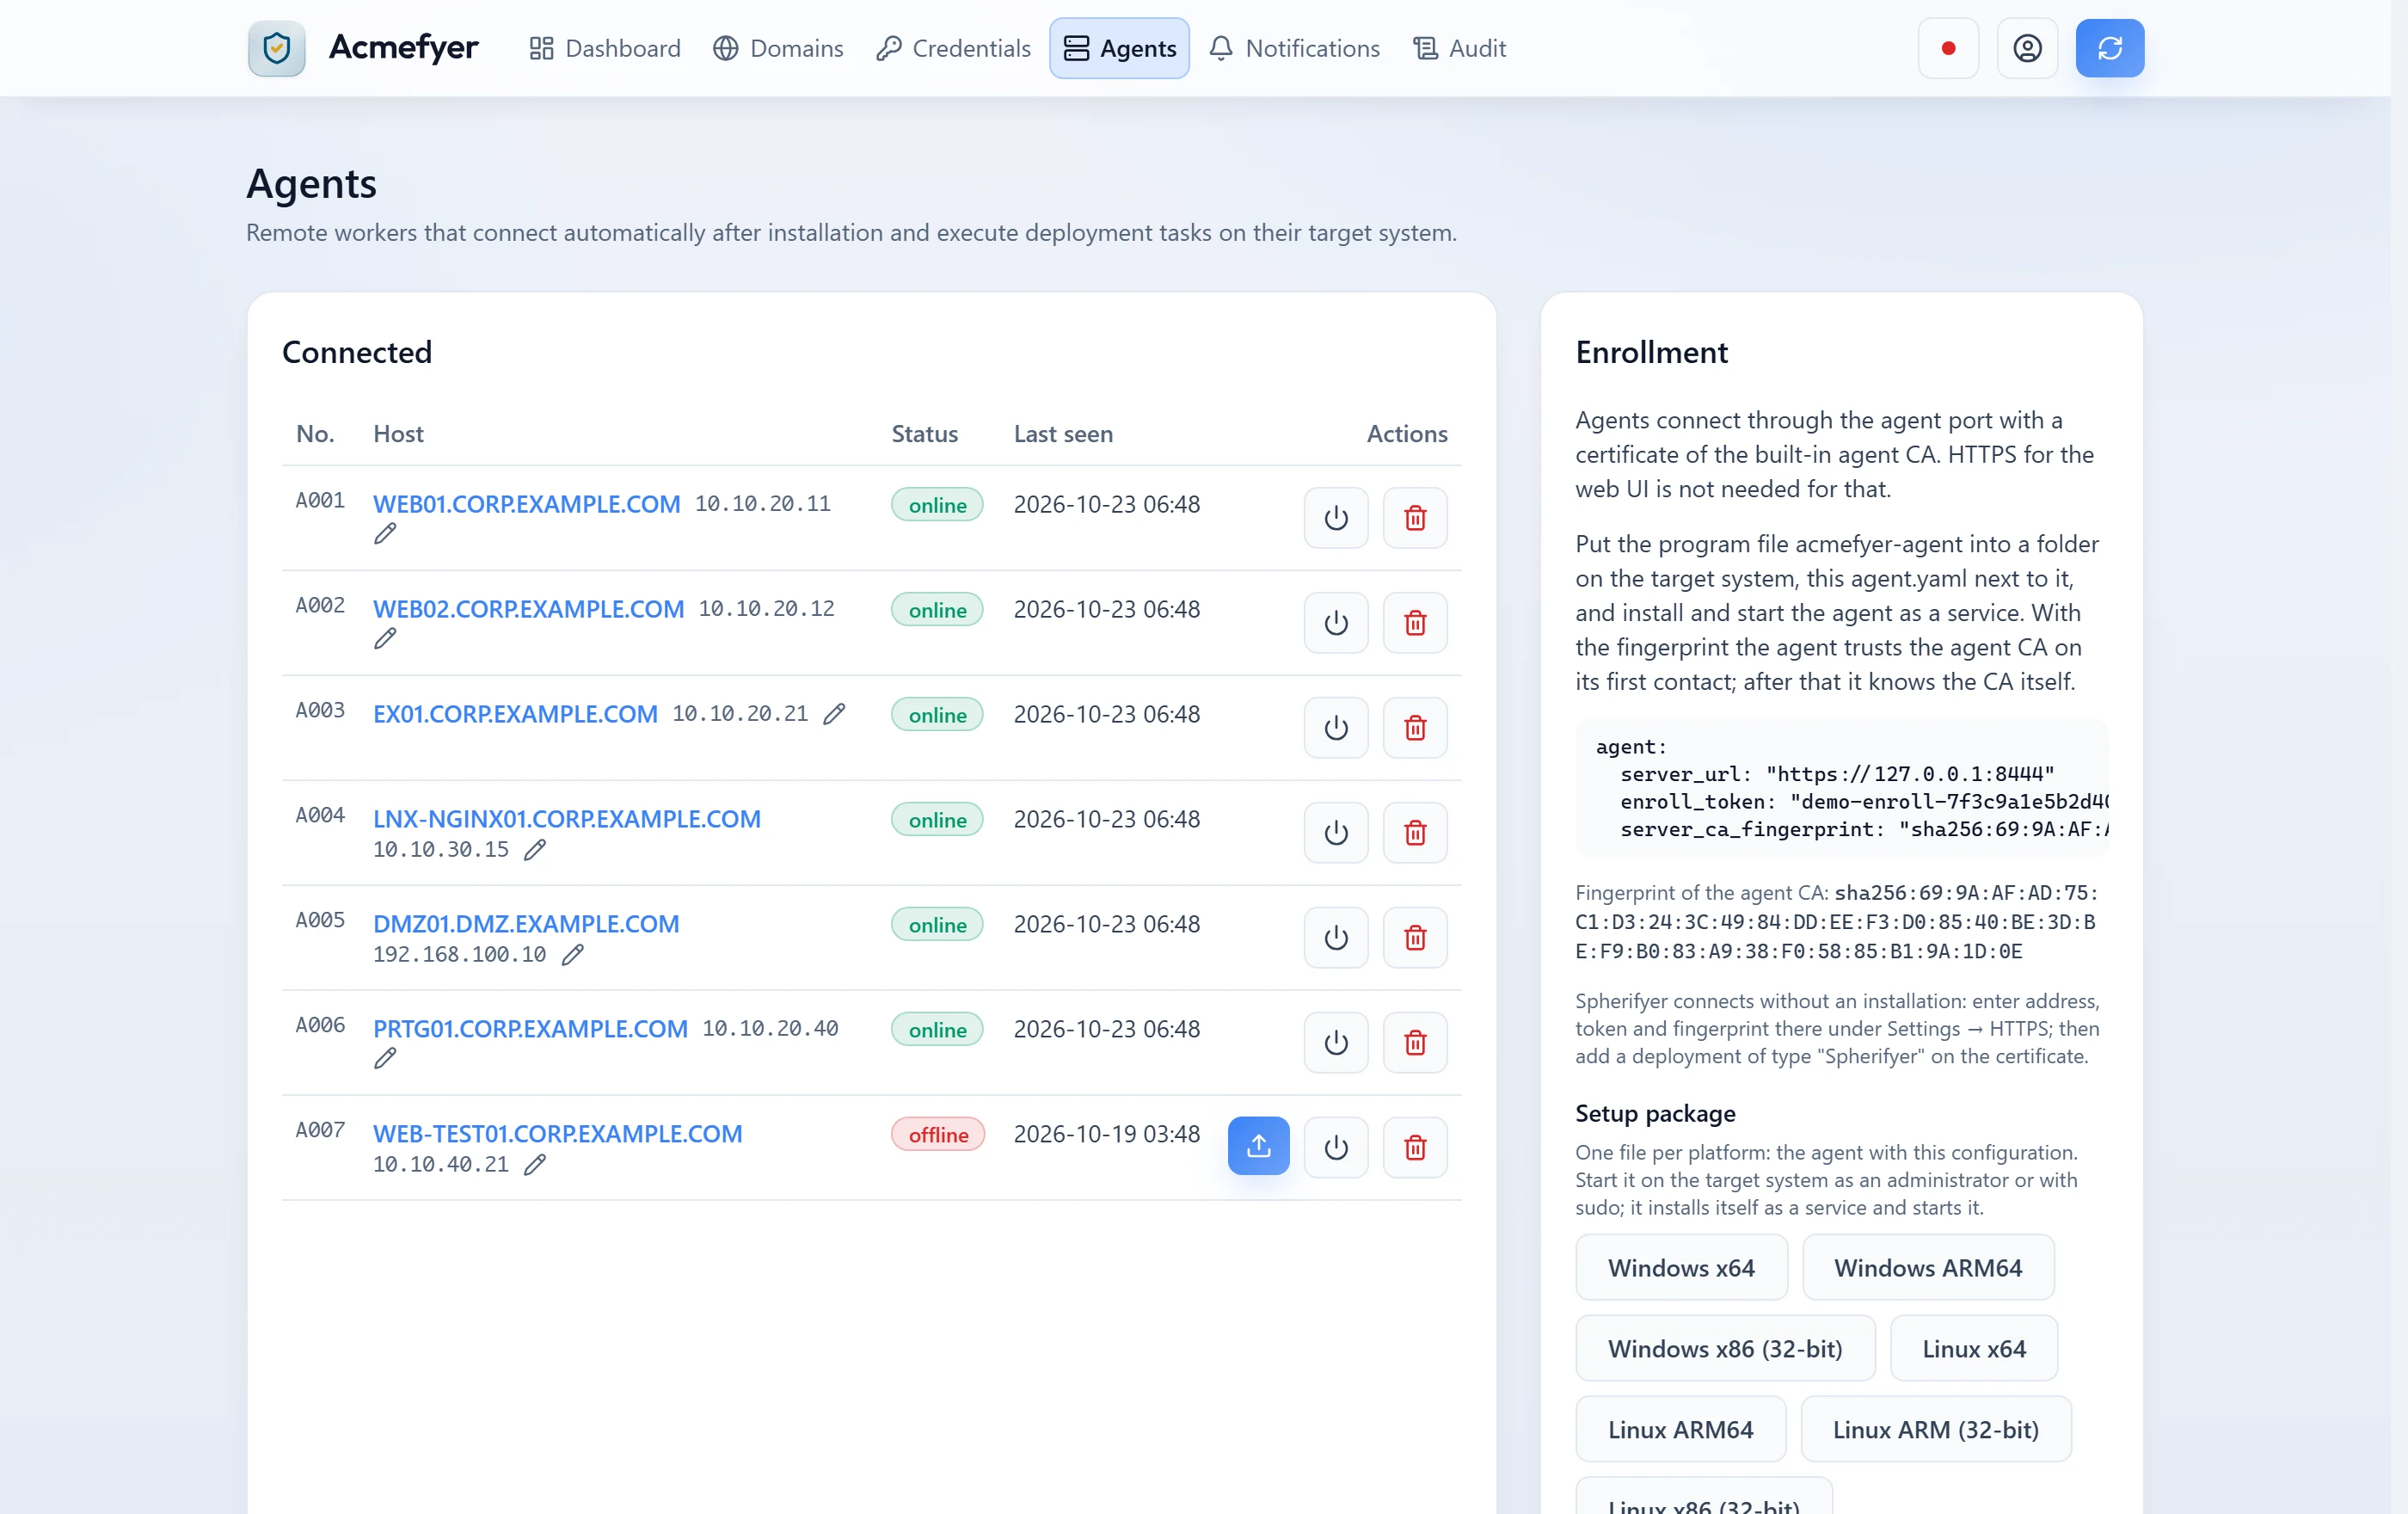The height and width of the screenshot is (1514, 2408).
Task: Edit WEB-TEST01 with pencil icon
Action: pos(535,1165)
